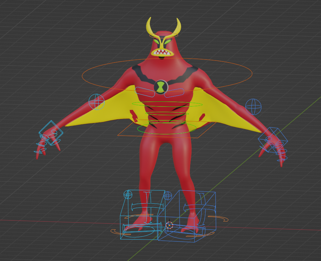Select the blue hand cube control
The height and width of the screenshot is (261, 321).
point(273,140)
